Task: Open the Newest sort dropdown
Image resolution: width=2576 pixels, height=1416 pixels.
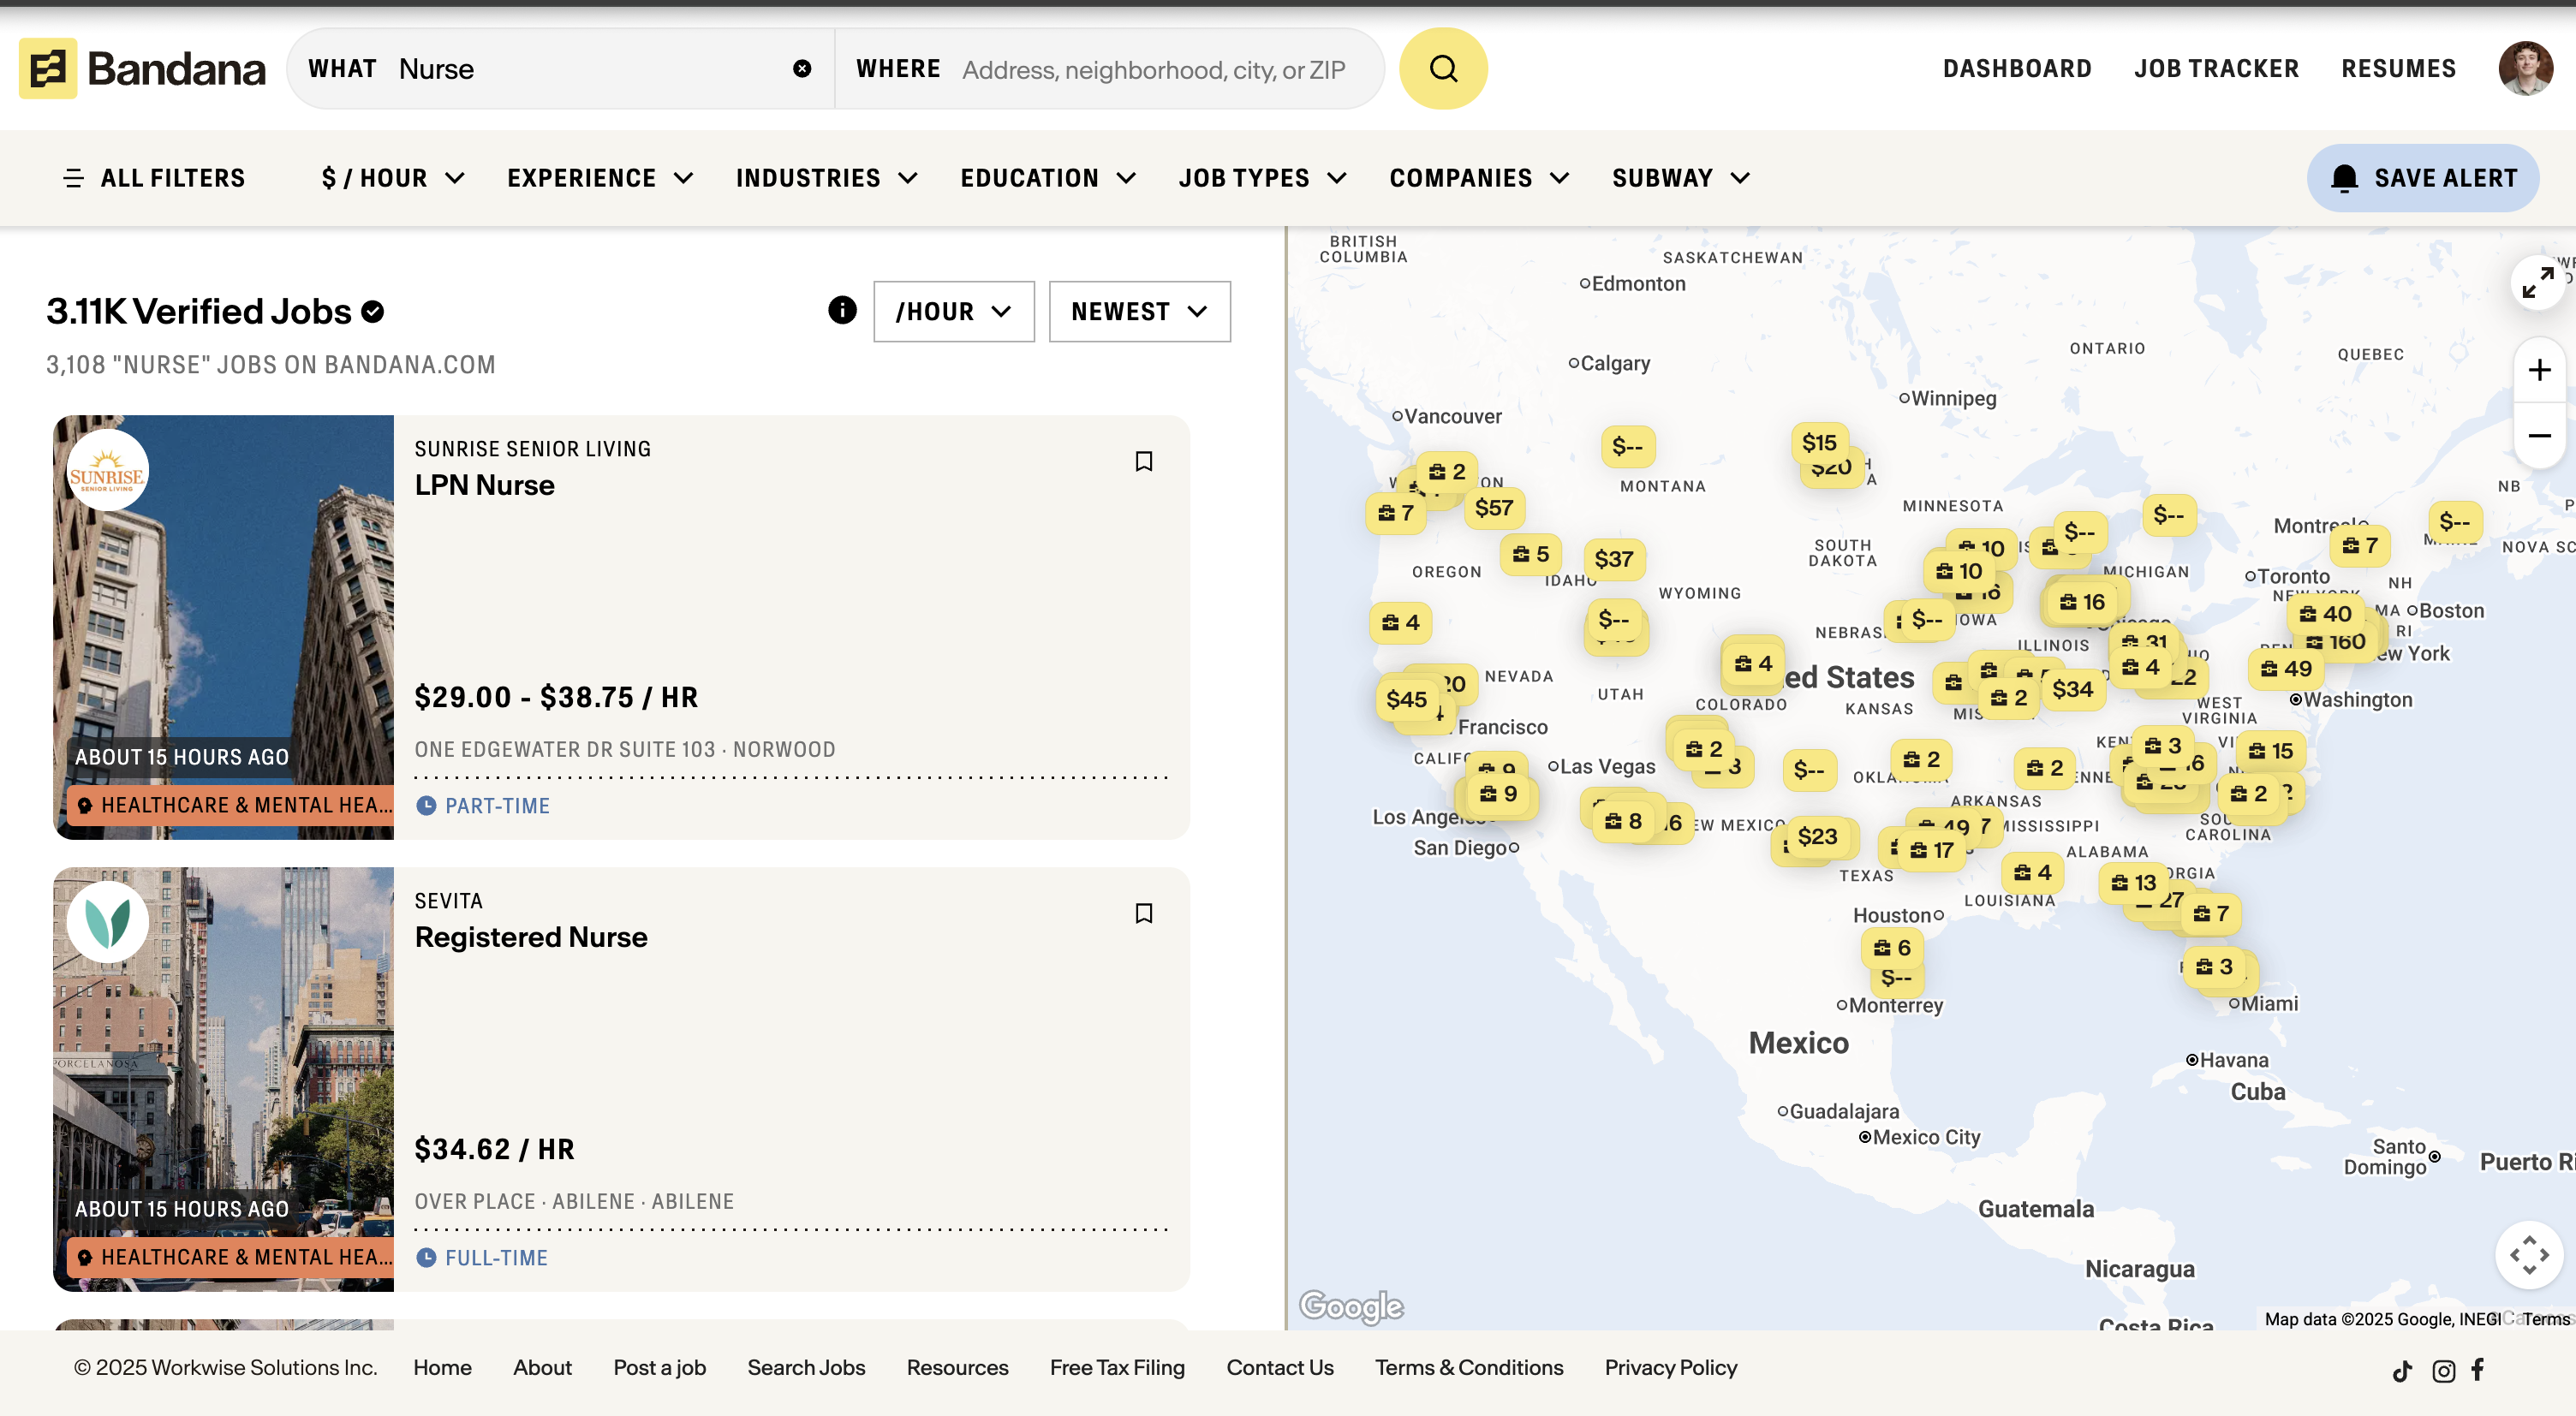Action: [1139, 312]
